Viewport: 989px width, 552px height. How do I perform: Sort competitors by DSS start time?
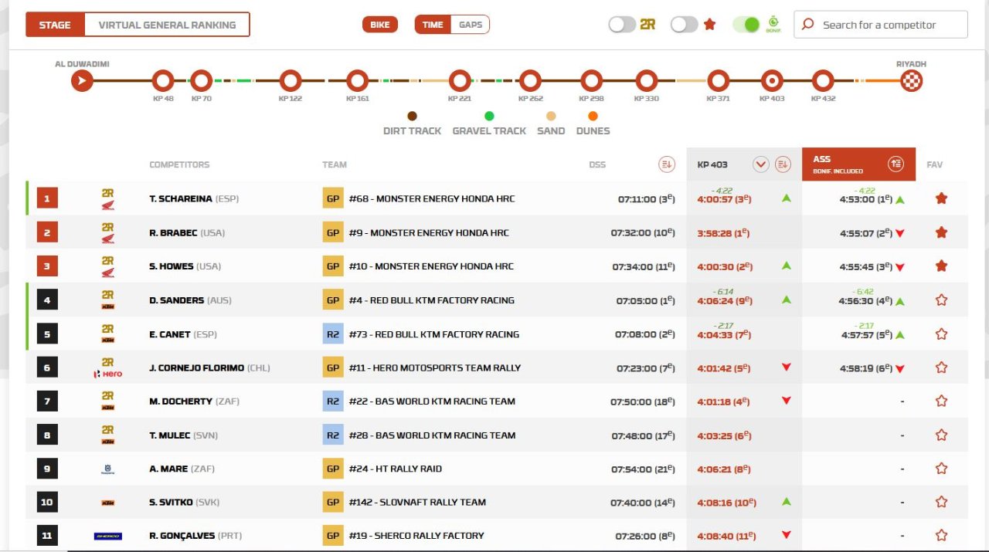coord(666,164)
